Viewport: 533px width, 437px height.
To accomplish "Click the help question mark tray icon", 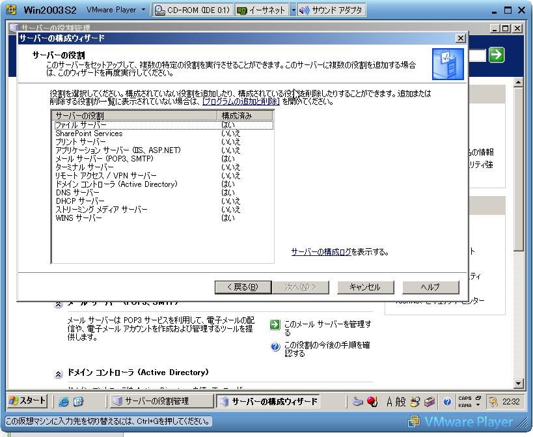I will (447, 402).
